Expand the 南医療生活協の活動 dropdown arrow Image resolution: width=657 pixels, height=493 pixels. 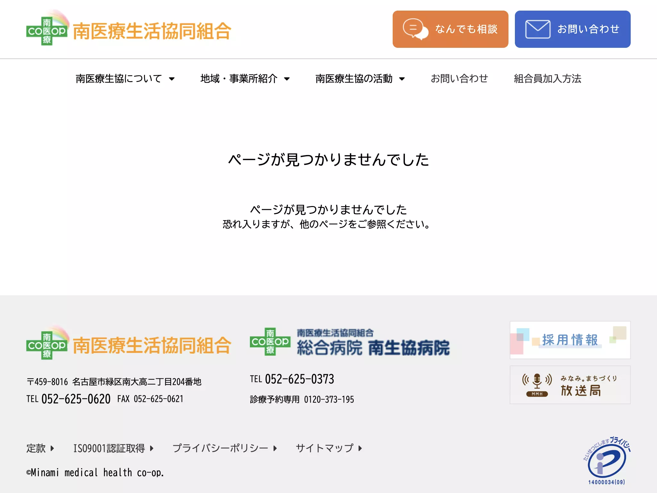click(402, 79)
